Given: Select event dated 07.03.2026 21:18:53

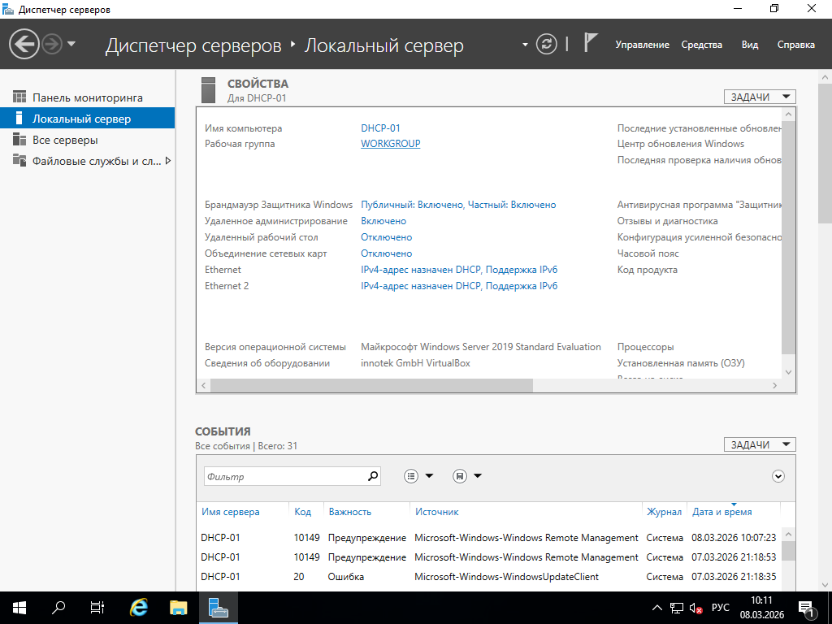Looking at the screenshot, I should click(x=488, y=557).
